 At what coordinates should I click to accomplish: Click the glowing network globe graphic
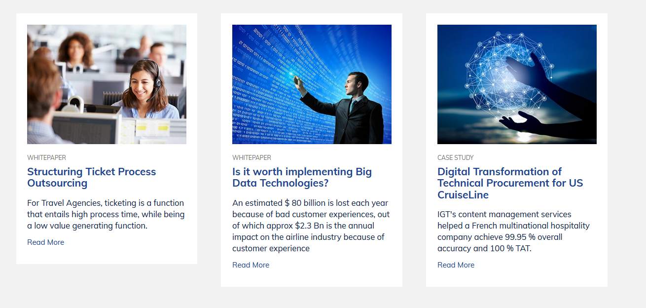tap(508, 77)
